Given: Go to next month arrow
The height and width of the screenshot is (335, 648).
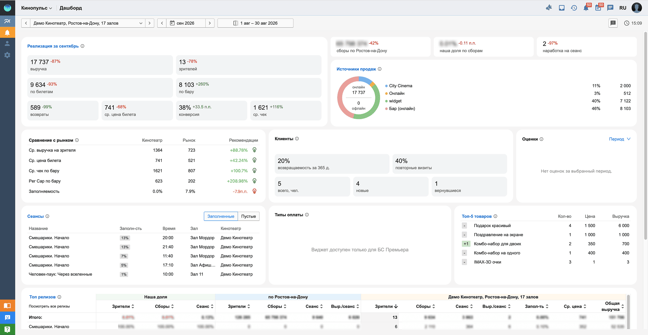Looking at the screenshot, I should click(210, 23).
